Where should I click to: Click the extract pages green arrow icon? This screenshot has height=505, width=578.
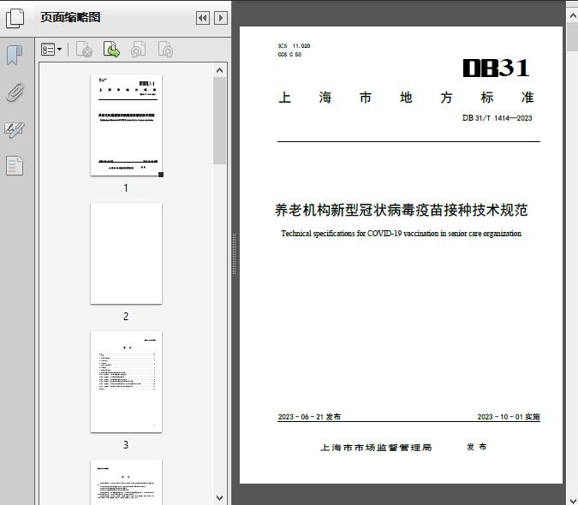pyautogui.click(x=111, y=50)
